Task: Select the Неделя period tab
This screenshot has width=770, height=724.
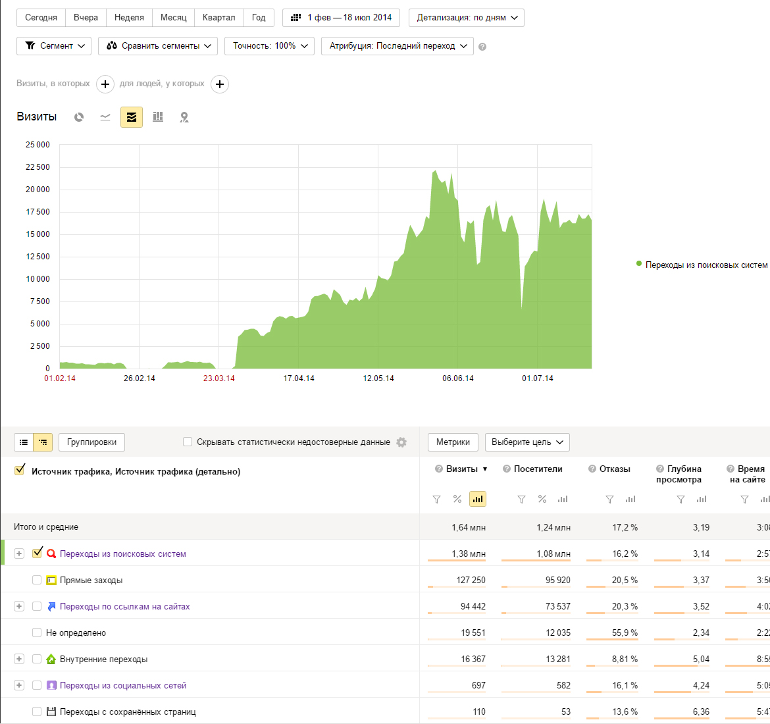Action: (x=129, y=18)
